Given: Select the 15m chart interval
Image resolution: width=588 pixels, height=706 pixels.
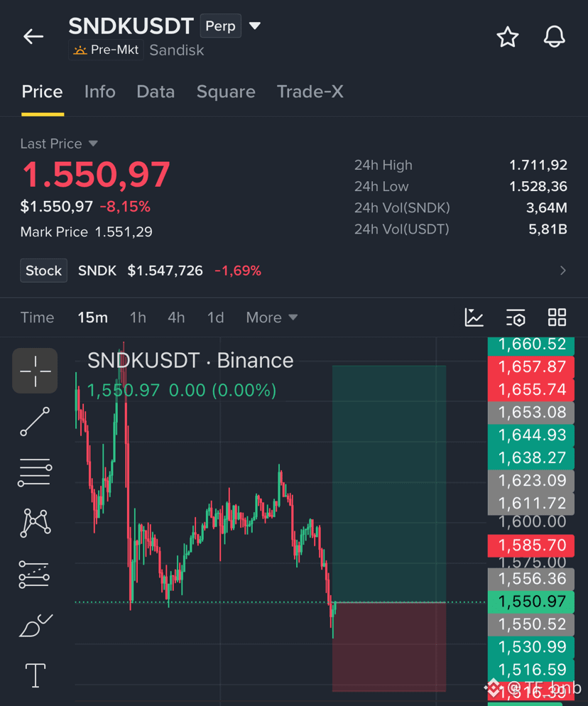Looking at the screenshot, I should (93, 317).
